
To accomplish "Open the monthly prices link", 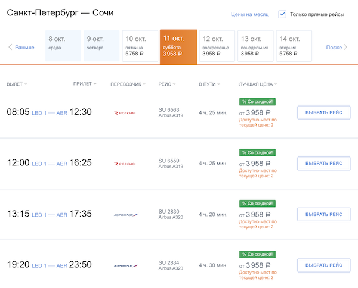I will pyautogui.click(x=249, y=14).
